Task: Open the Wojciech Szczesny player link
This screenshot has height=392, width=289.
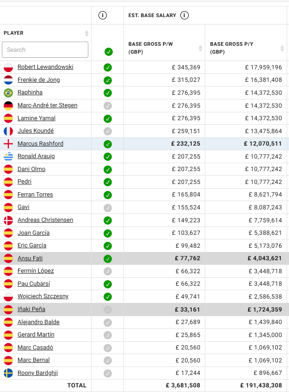Action: [x=43, y=296]
